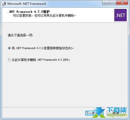This screenshot has height=120, width=130.
Task: Minimize the Microsoft .NET Framework window
Action: (x=106, y=3)
